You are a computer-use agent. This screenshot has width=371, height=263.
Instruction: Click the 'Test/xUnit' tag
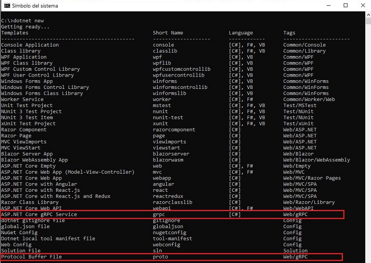(298, 123)
